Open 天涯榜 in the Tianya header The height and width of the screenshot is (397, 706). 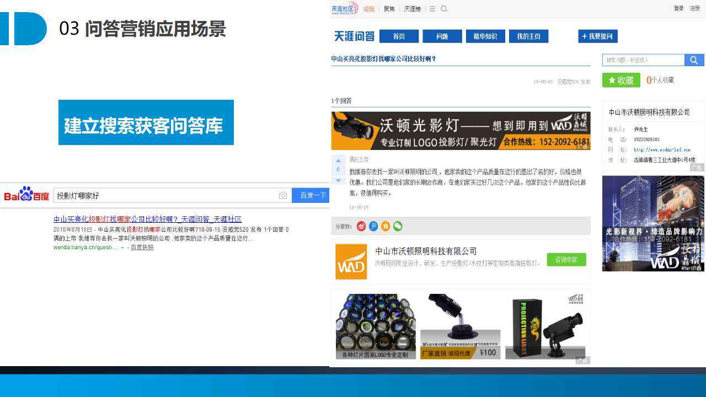click(412, 9)
